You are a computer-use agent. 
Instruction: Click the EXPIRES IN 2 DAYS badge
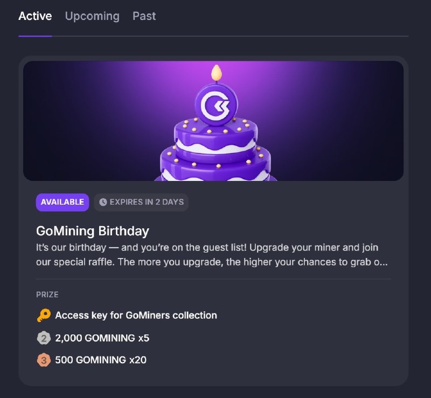(141, 203)
